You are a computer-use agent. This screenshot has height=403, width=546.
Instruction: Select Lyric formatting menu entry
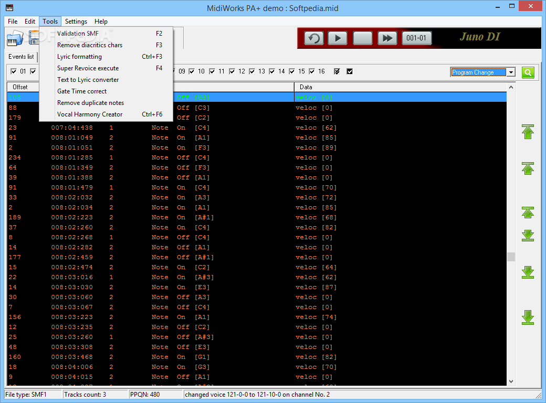point(106,56)
